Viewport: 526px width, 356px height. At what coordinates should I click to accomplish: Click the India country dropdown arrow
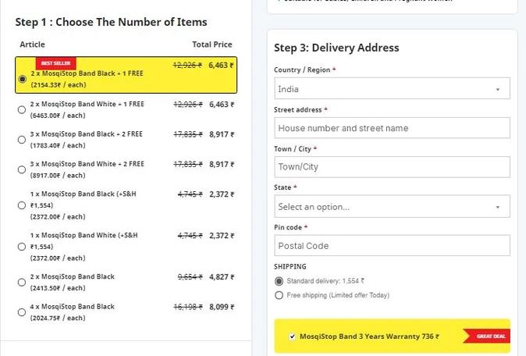pos(498,90)
